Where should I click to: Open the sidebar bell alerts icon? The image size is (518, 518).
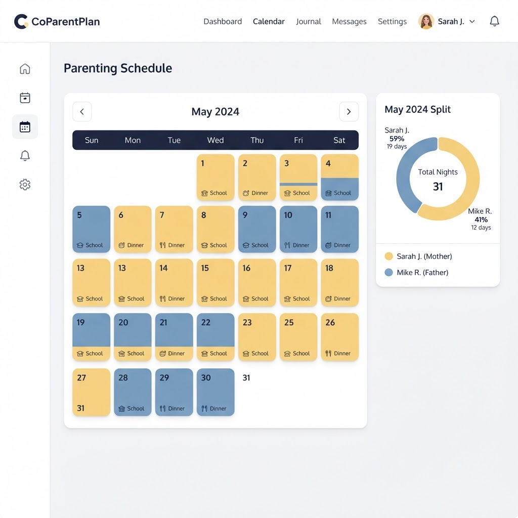(25, 156)
